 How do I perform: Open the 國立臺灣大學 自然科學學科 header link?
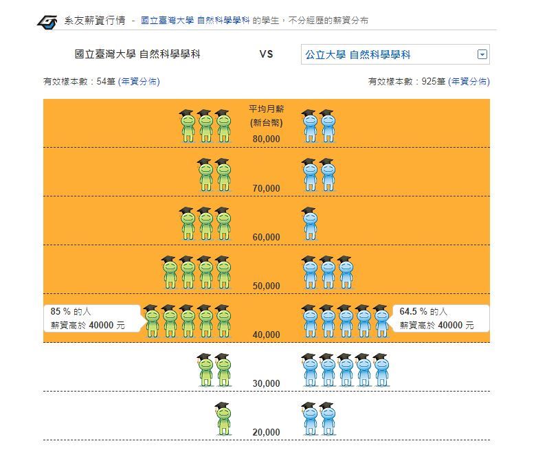click(195, 21)
